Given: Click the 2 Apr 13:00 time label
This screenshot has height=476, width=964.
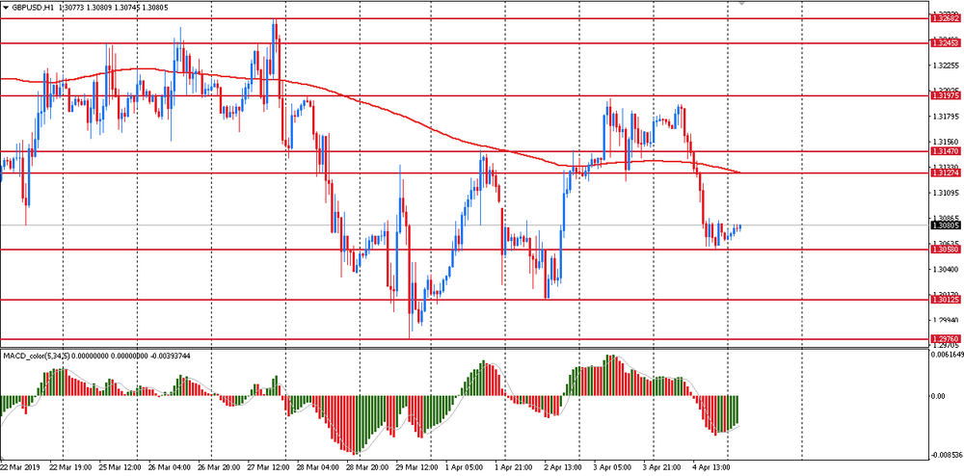Looking at the screenshot, I should click(563, 467).
